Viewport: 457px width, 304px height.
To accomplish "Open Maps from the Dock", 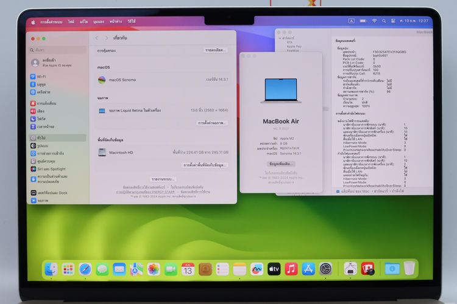I will [x=136, y=269].
